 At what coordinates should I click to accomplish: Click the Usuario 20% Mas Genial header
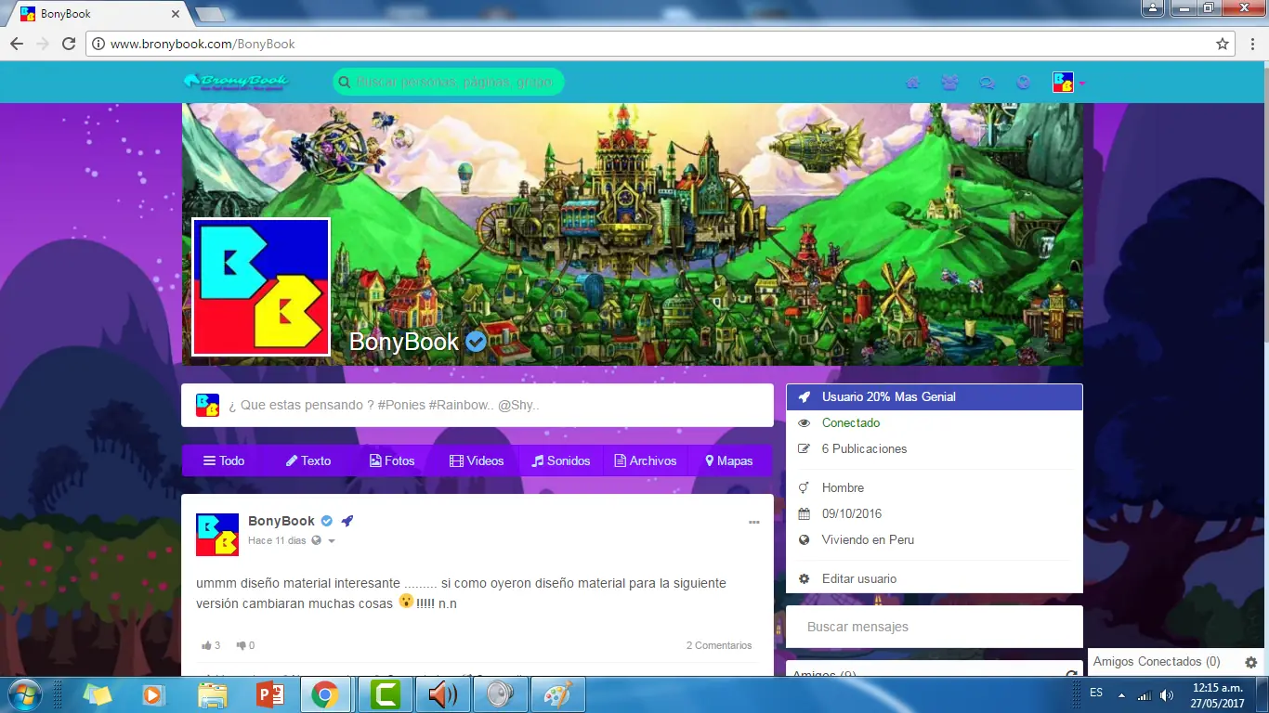point(935,396)
